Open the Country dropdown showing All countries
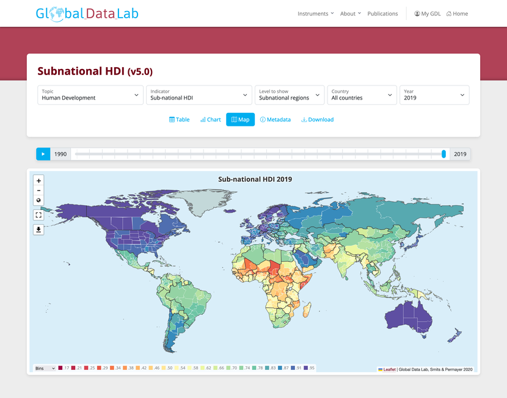The image size is (507, 398). 362,95
